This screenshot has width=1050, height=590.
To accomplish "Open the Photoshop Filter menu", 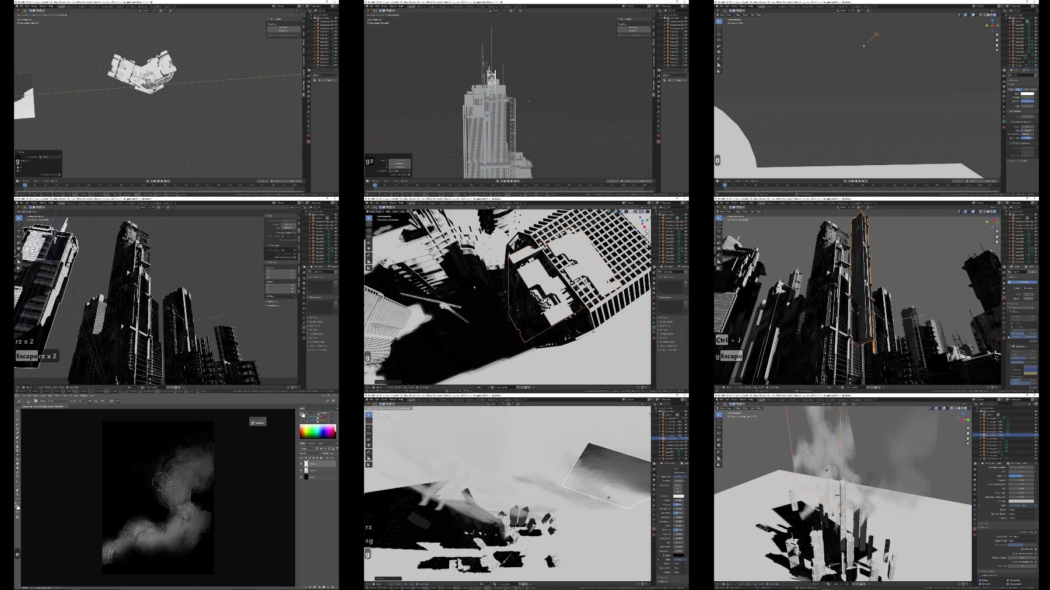I will [x=64, y=396].
